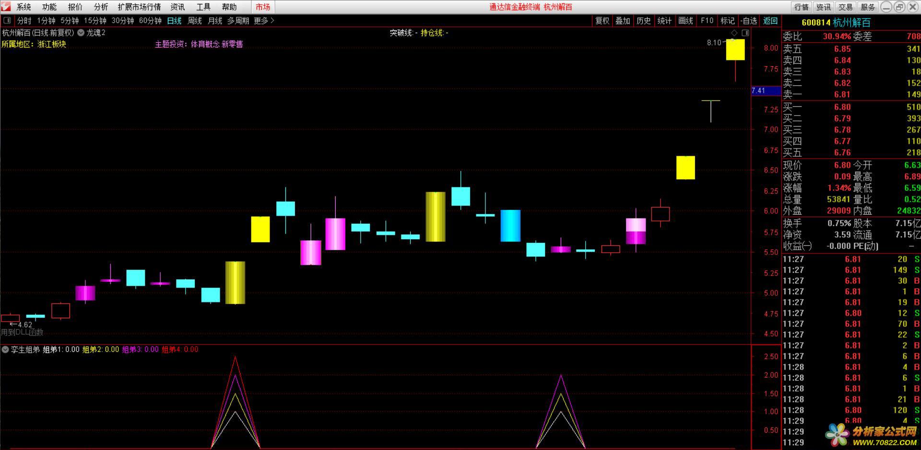Image resolution: width=921 pixels, height=450 pixels.
Task: Click the 姐弟4: 0.00 red indicator label
Action: pyautogui.click(x=180, y=349)
